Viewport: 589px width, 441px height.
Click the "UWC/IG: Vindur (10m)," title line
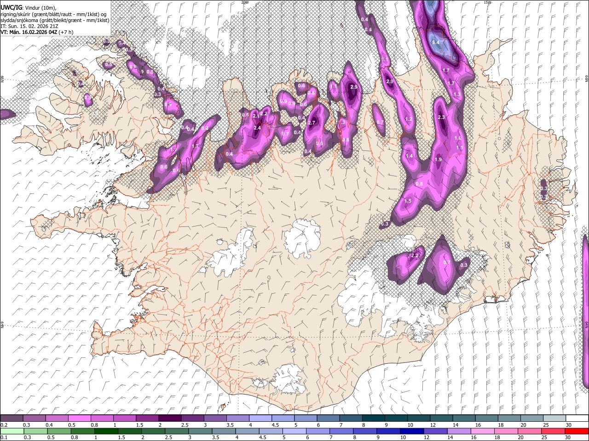pos(29,7)
